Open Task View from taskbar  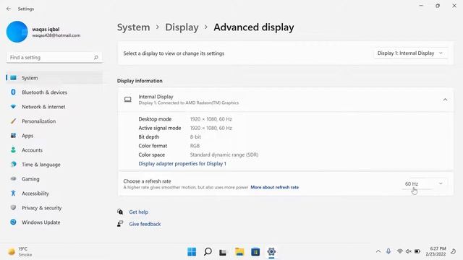223,252
